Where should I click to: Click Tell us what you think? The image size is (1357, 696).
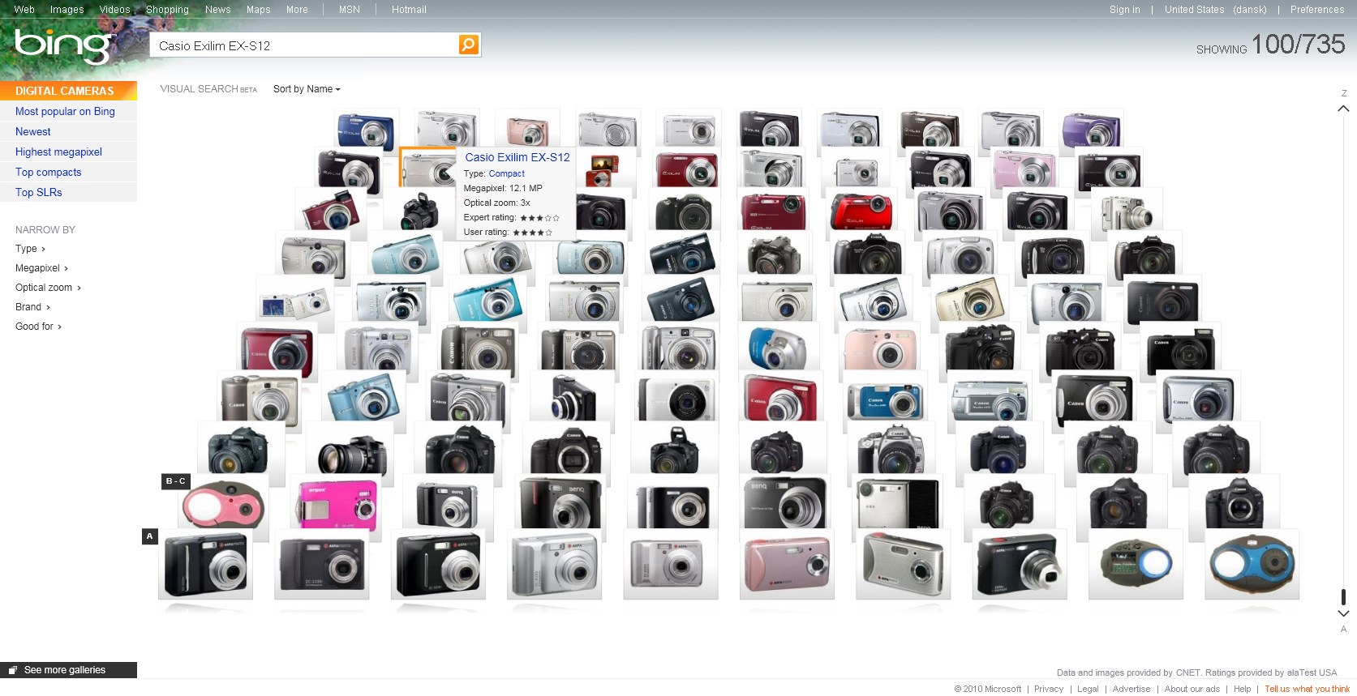pos(1307,690)
